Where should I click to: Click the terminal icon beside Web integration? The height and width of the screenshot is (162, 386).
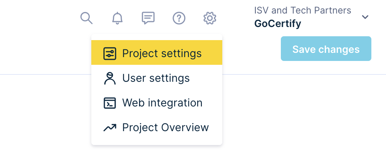tap(110, 103)
